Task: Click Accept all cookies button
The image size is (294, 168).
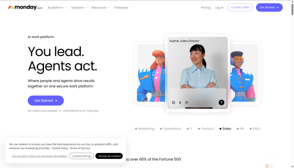Action: [x=109, y=156]
